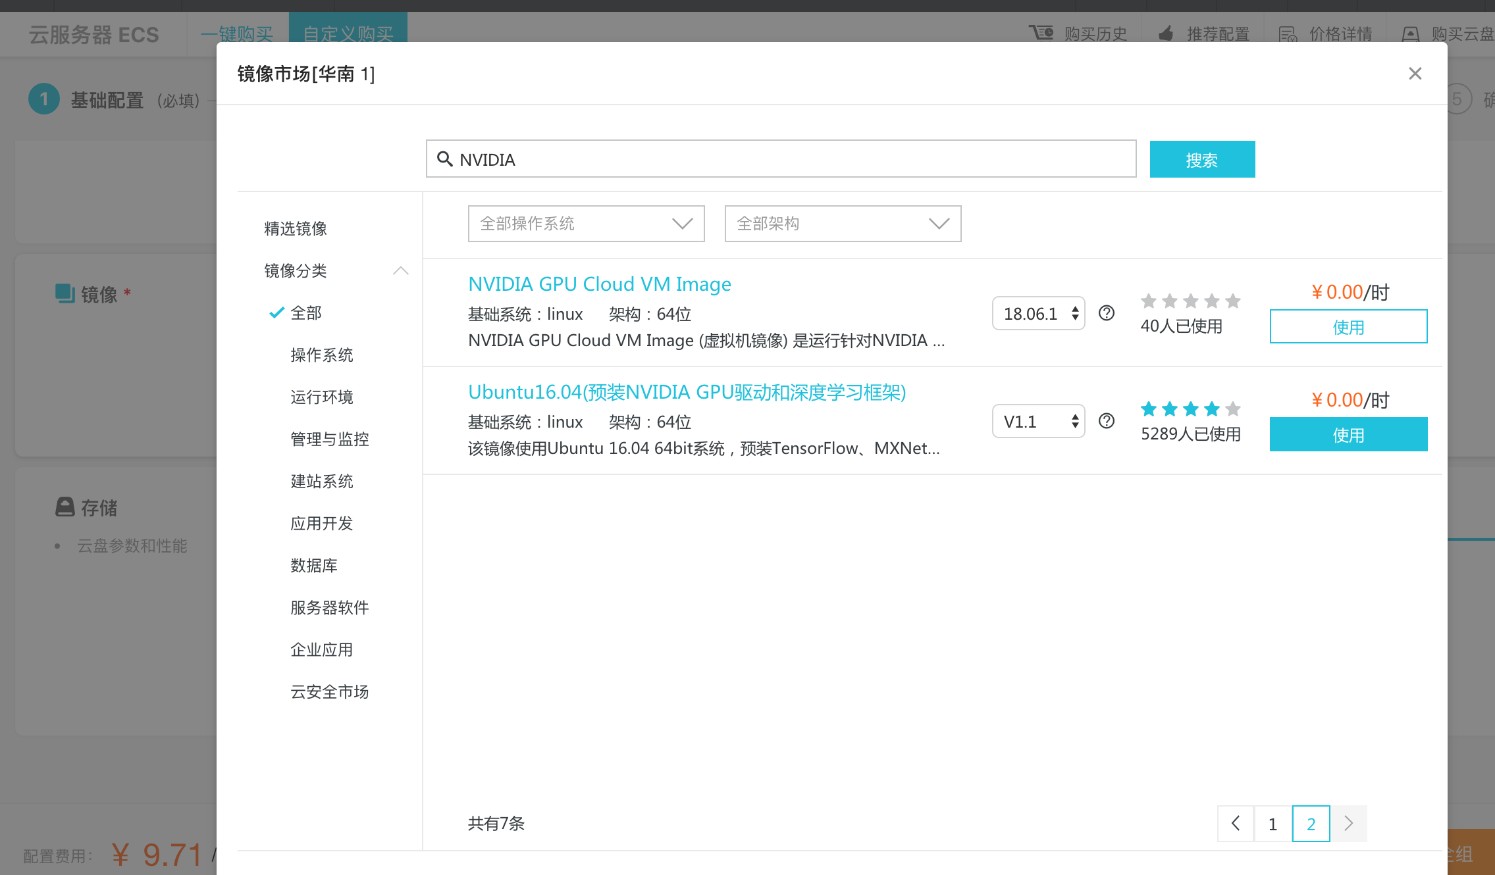Image resolution: width=1495 pixels, height=875 pixels.
Task: Open NVIDIA GPU Cloud VM Image link
Action: pyautogui.click(x=599, y=284)
